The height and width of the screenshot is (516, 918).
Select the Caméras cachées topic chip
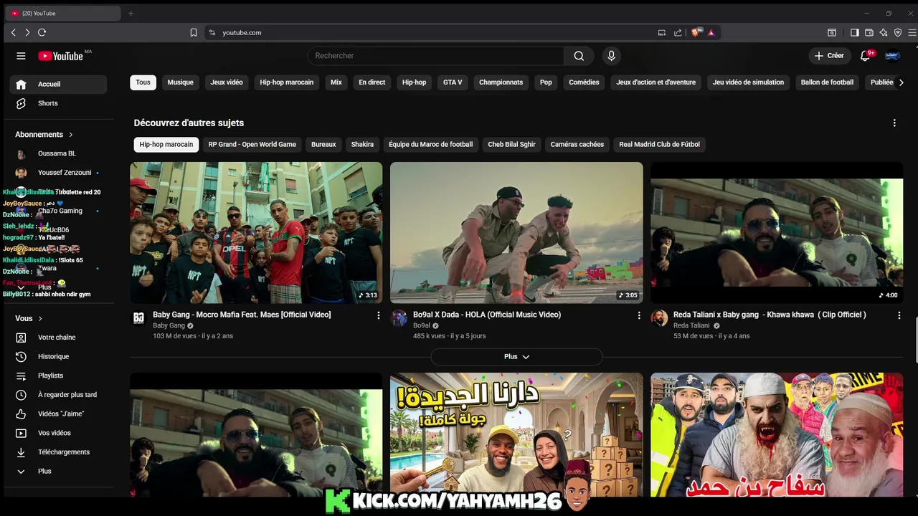pyautogui.click(x=577, y=144)
